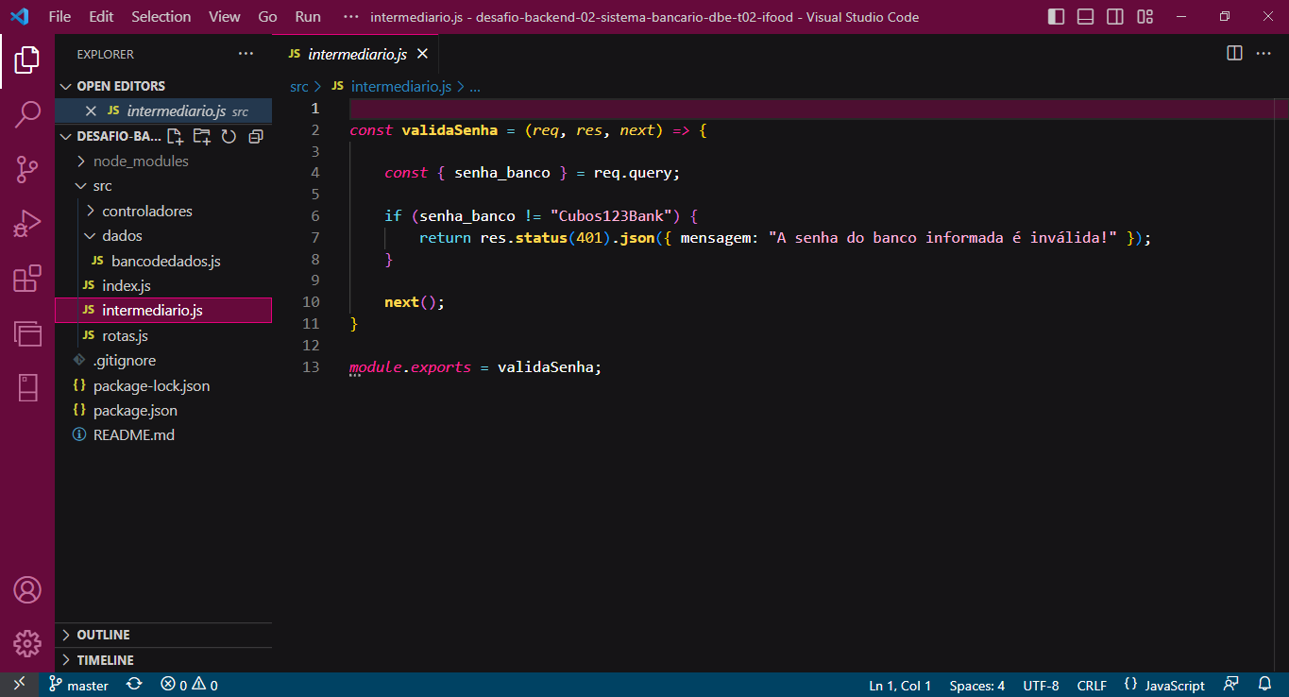Viewport: 1289px width, 697px height.
Task: Collapse folders using Collapse All icon
Action: (254, 136)
